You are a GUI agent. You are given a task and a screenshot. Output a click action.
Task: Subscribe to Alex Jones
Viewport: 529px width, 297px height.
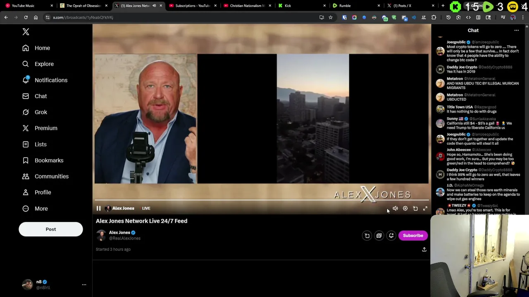pyautogui.click(x=413, y=236)
